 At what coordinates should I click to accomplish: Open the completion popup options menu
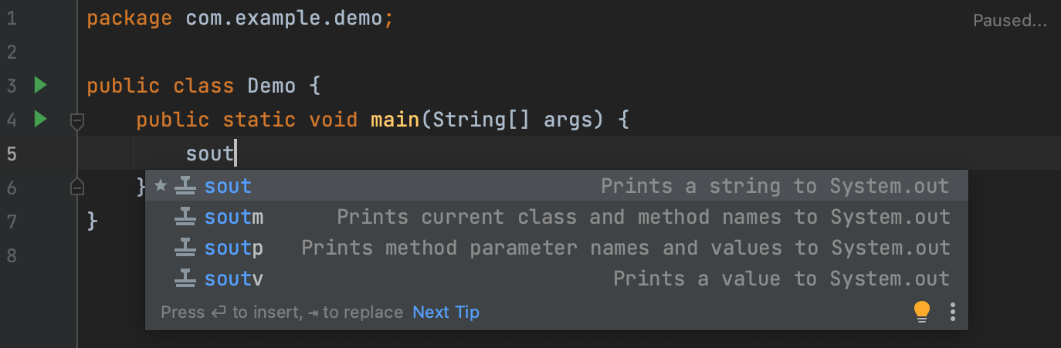(x=953, y=311)
